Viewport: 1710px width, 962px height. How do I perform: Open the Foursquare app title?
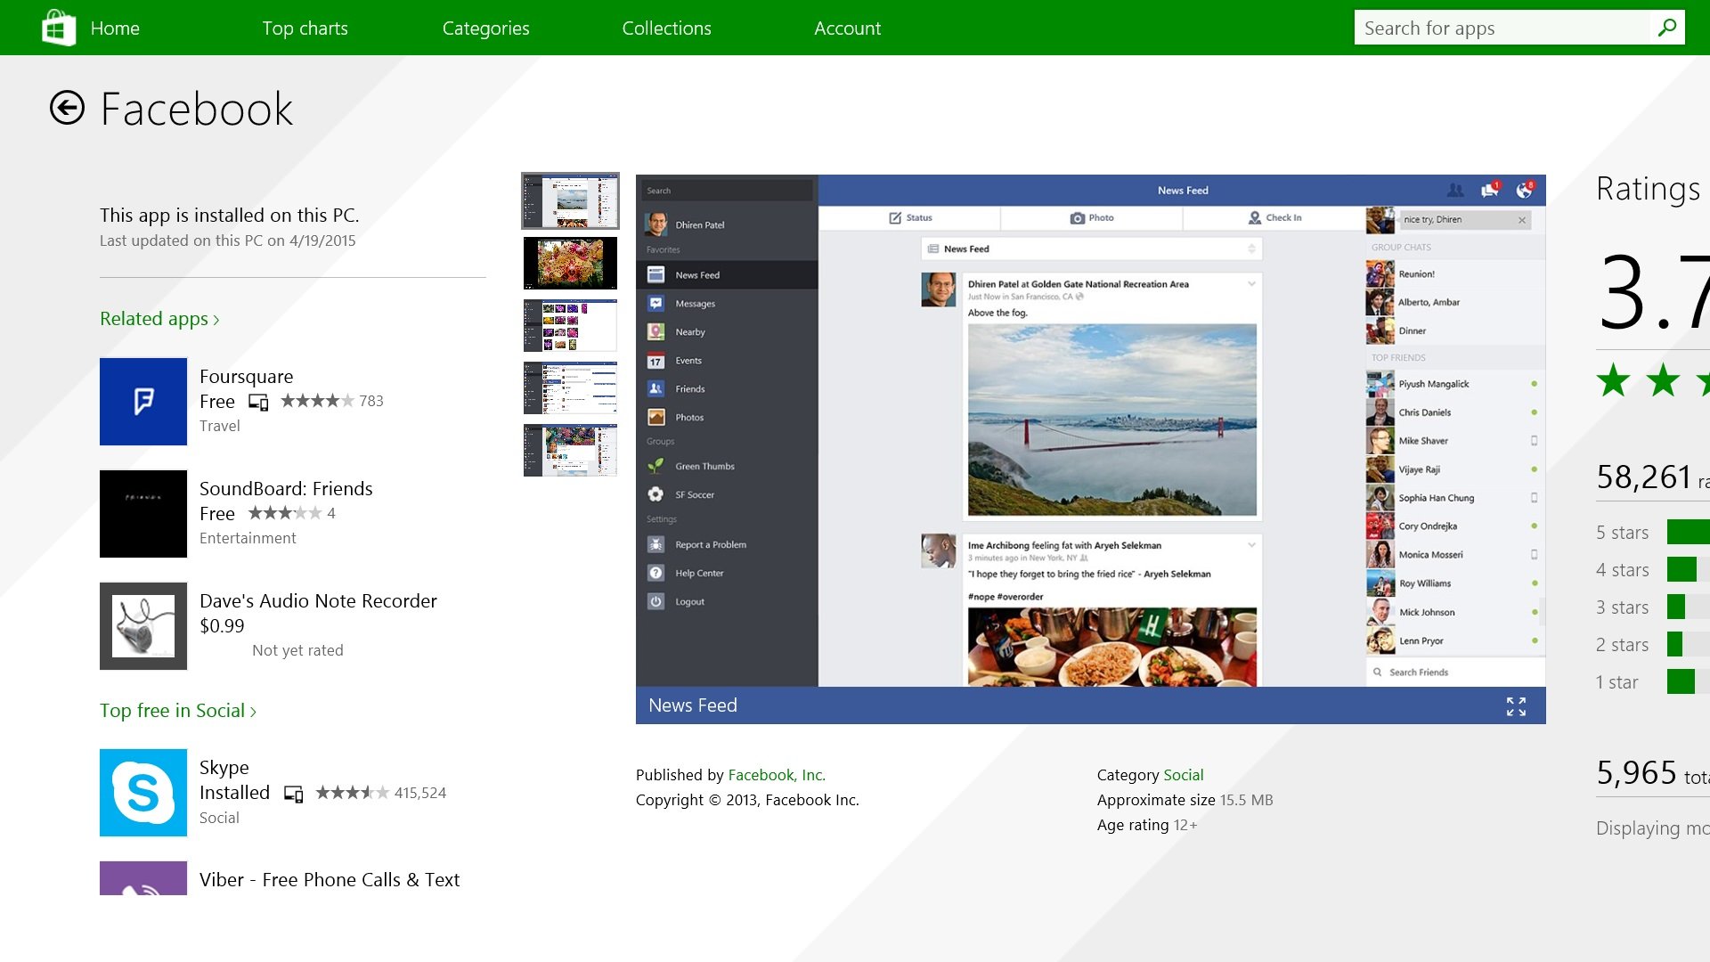pyautogui.click(x=246, y=377)
